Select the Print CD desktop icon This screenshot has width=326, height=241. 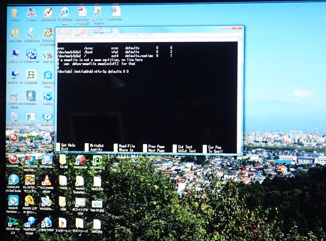[x=48, y=56]
